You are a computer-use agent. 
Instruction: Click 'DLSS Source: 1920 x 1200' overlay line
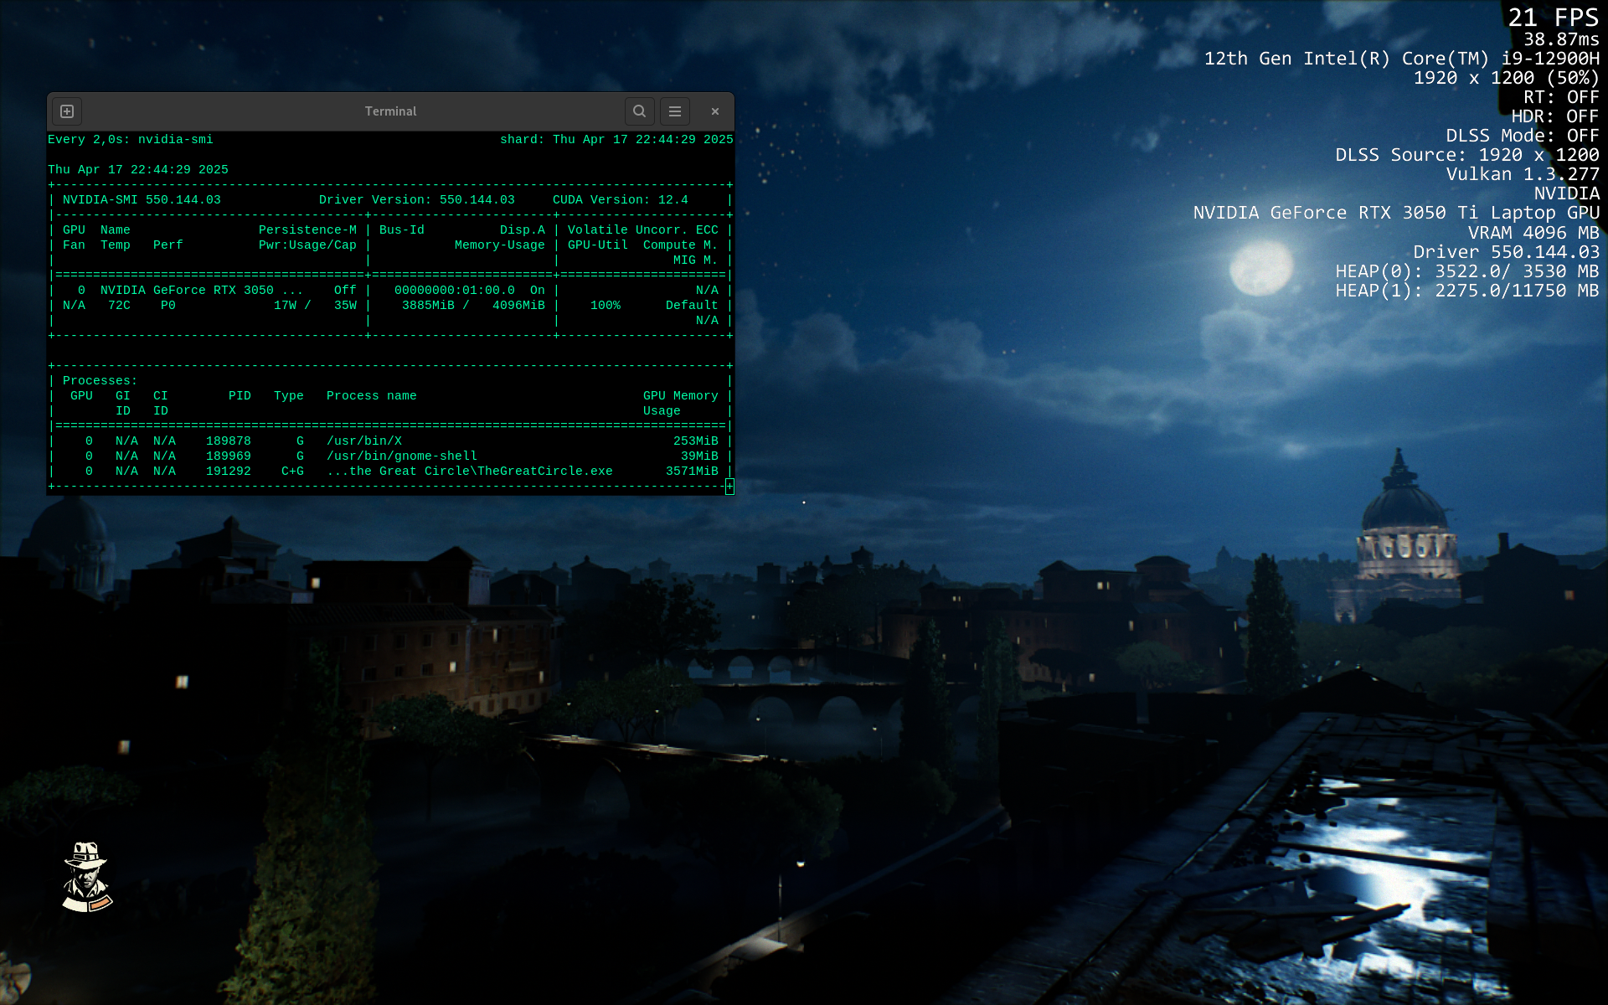pos(1467,155)
